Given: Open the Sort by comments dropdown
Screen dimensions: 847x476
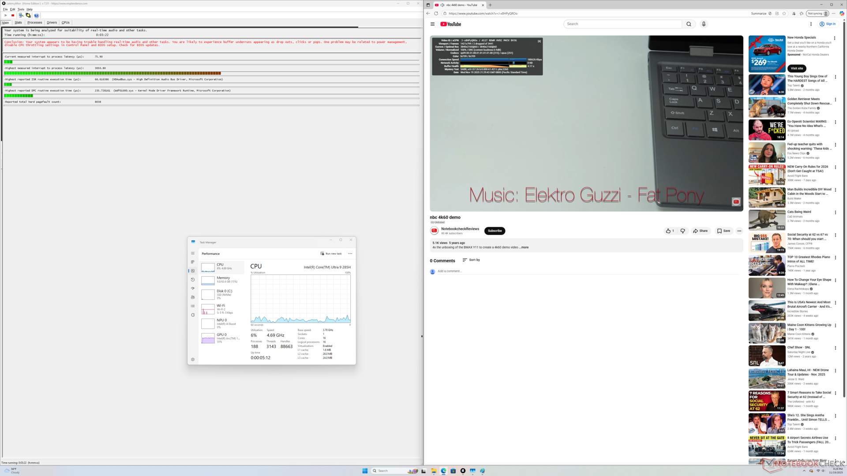Looking at the screenshot, I should coord(471,260).
